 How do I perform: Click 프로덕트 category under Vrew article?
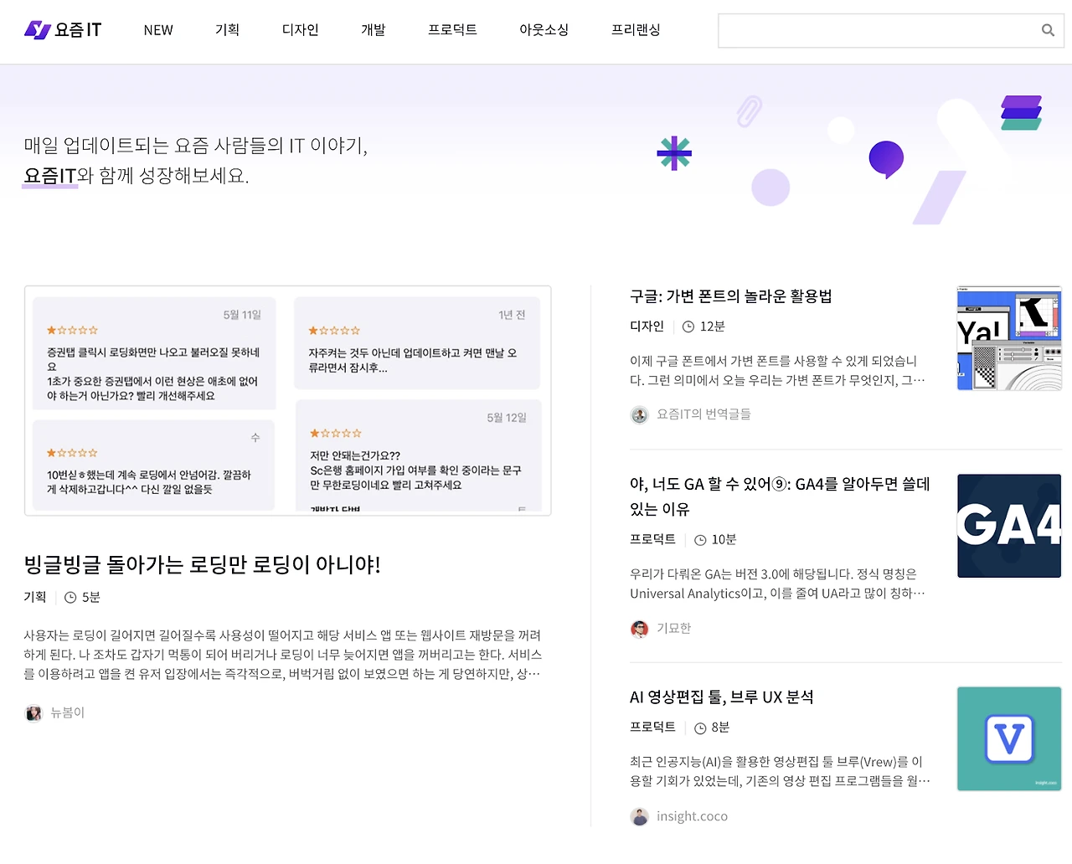[652, 728]
